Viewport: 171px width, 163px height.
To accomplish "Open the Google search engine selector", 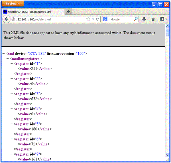I will click(x=106, y=19).
